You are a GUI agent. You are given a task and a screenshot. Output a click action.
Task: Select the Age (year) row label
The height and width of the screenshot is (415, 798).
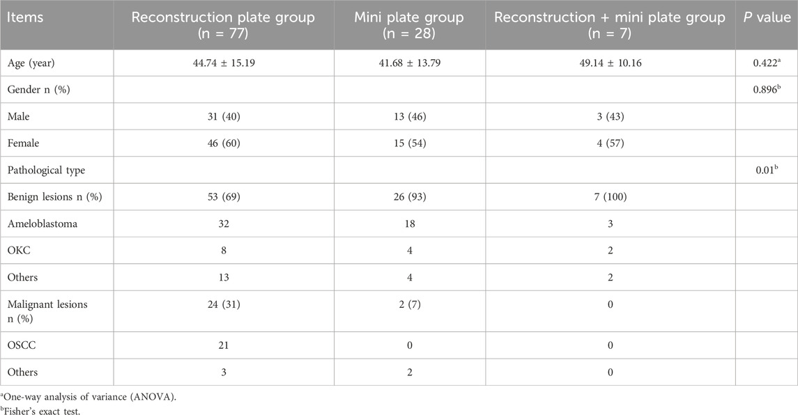(x=30, y=63)
